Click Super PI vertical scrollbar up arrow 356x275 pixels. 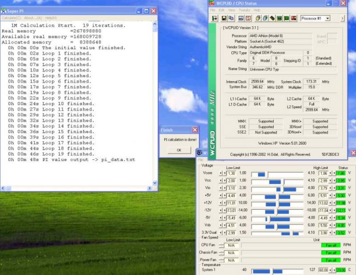click(x=155, y=23)
